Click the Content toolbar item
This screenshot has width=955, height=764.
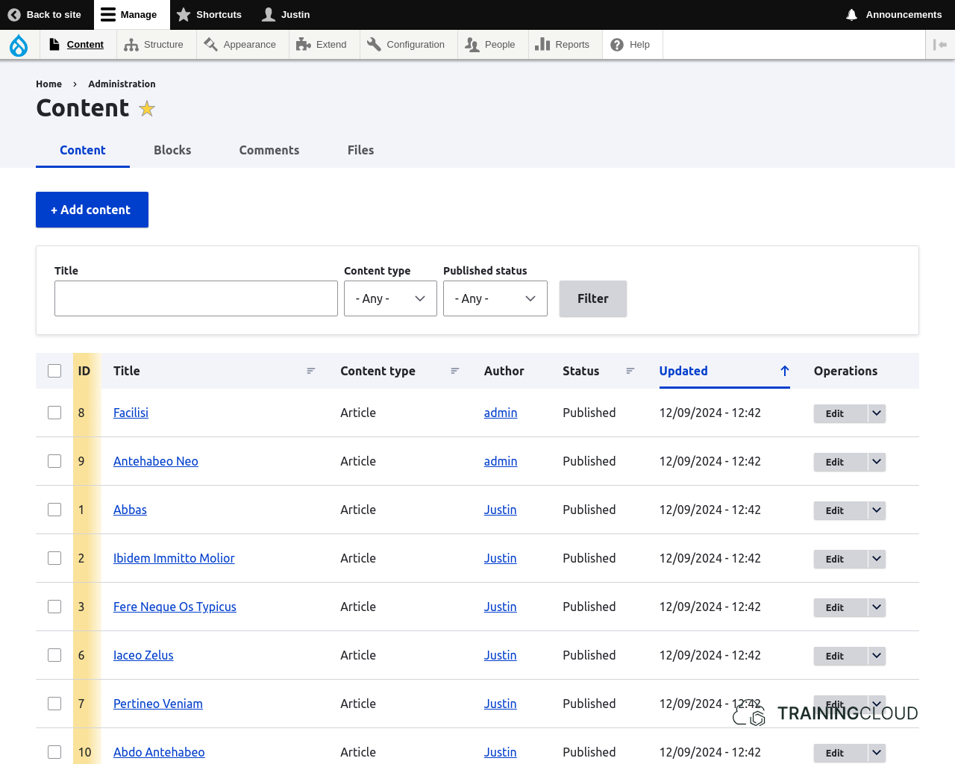click(x=77, y=45)
